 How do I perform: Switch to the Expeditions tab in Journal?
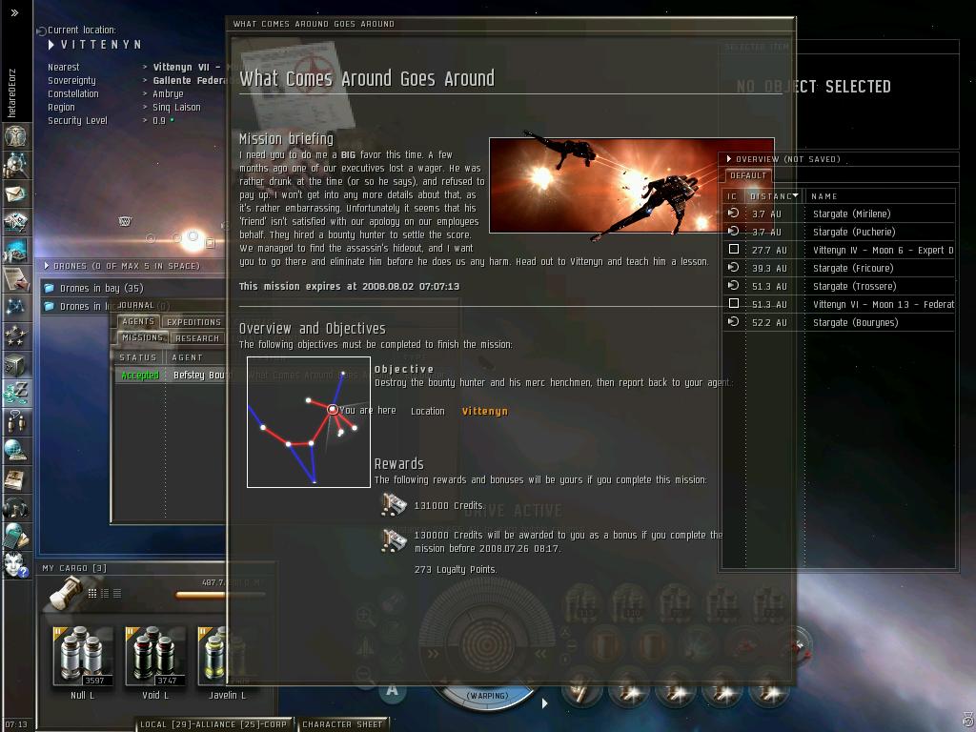[193, 322]
